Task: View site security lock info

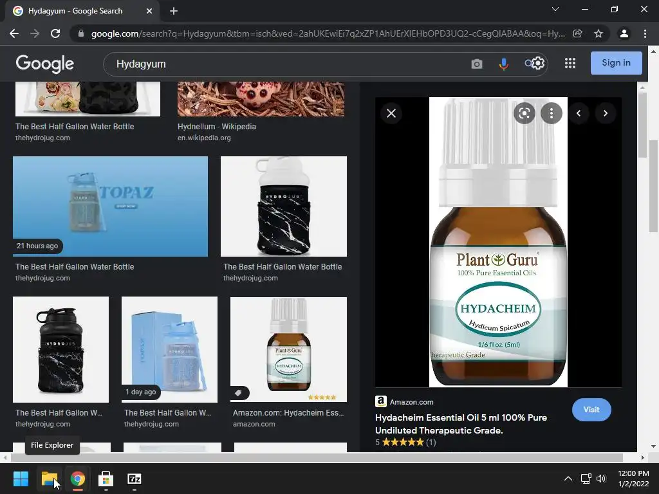Action: pyautogui.click(x=80, y=33)
